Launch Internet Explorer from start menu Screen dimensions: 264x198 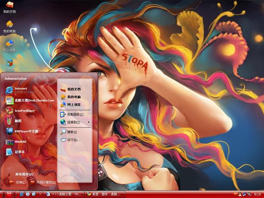coord(20,90)
